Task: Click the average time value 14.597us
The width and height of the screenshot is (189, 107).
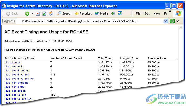Action: point(153,83)
